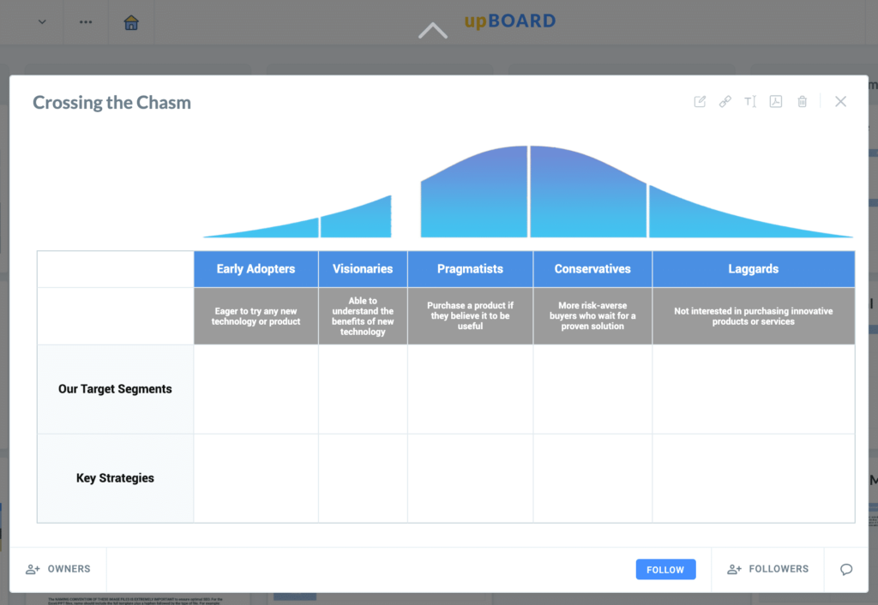The height and width of the screenshot is (605, 878).
Task: Click 'Able to understand the benefits' description
Action: 363,316
